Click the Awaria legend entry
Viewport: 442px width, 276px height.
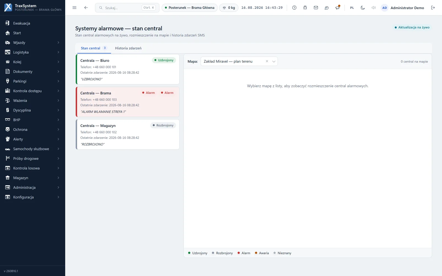tap(262, 253)
